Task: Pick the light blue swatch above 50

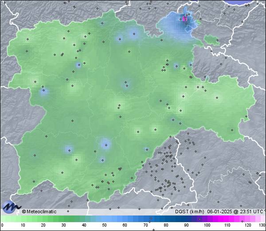Action: 103,219
